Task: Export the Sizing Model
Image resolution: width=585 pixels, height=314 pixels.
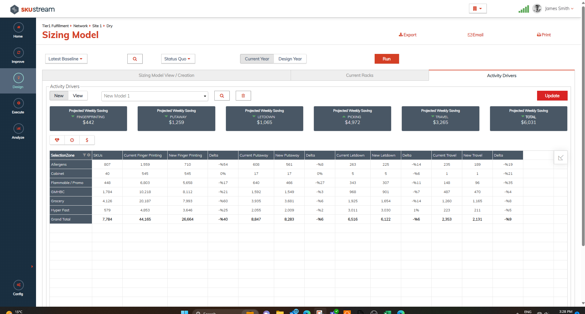Action: (x=408, y=35)
